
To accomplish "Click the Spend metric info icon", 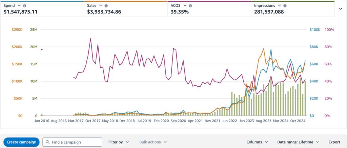I will point(25,6).
